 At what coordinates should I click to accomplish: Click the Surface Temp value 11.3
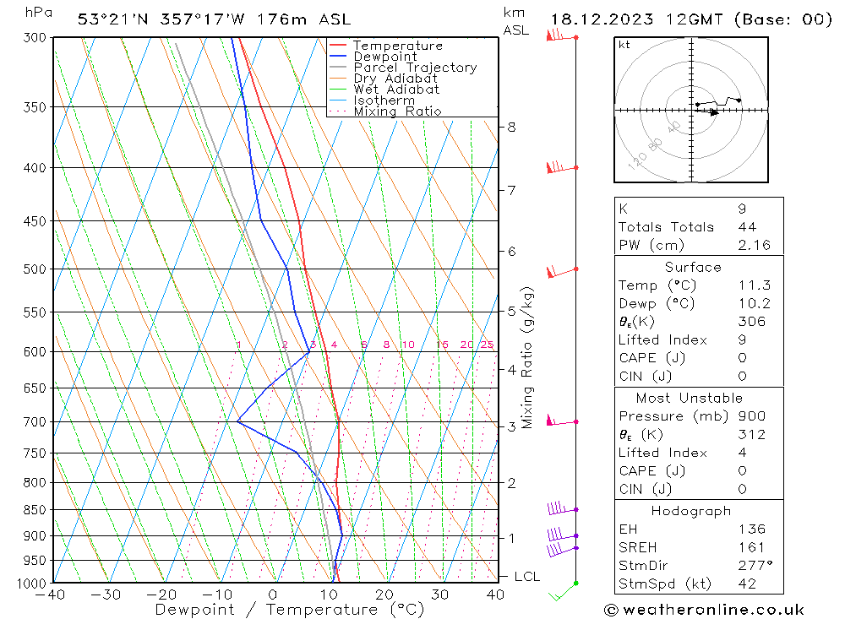pyautogui.click(x=754, y=285)
